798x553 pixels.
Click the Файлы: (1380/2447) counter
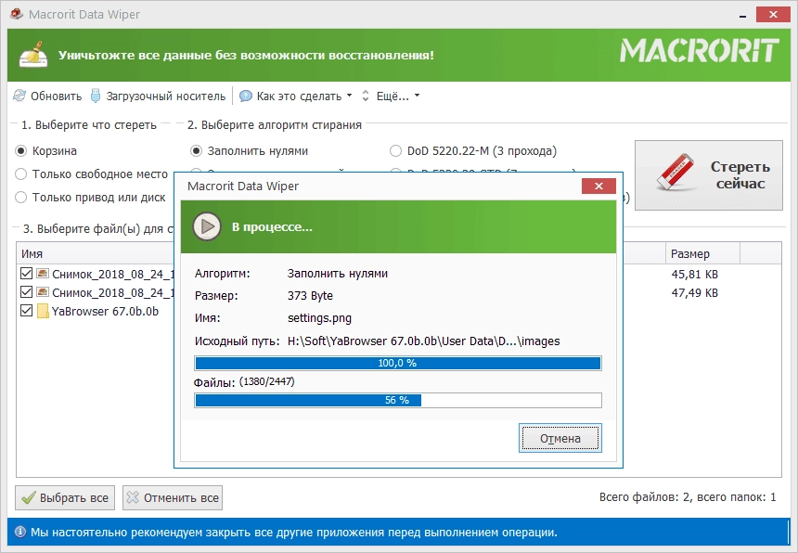pos(244,382)
